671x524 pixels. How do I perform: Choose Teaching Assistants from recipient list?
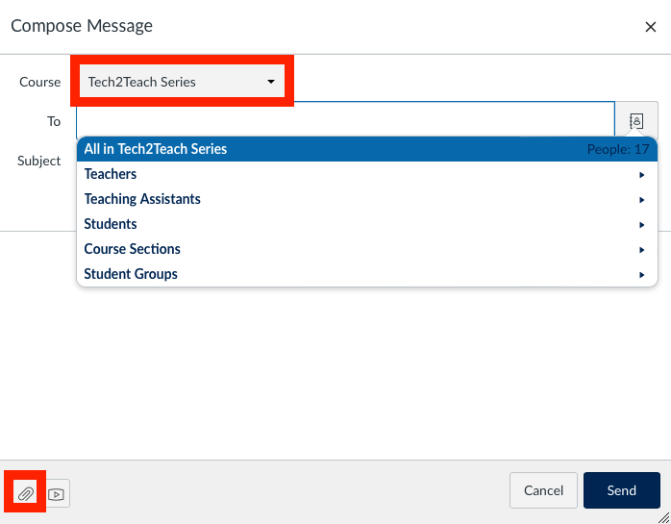pos(366,199)
